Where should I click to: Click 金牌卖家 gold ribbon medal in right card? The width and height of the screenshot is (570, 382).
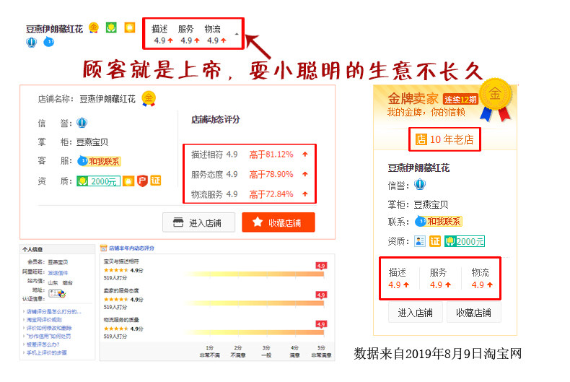coord(495,100)
